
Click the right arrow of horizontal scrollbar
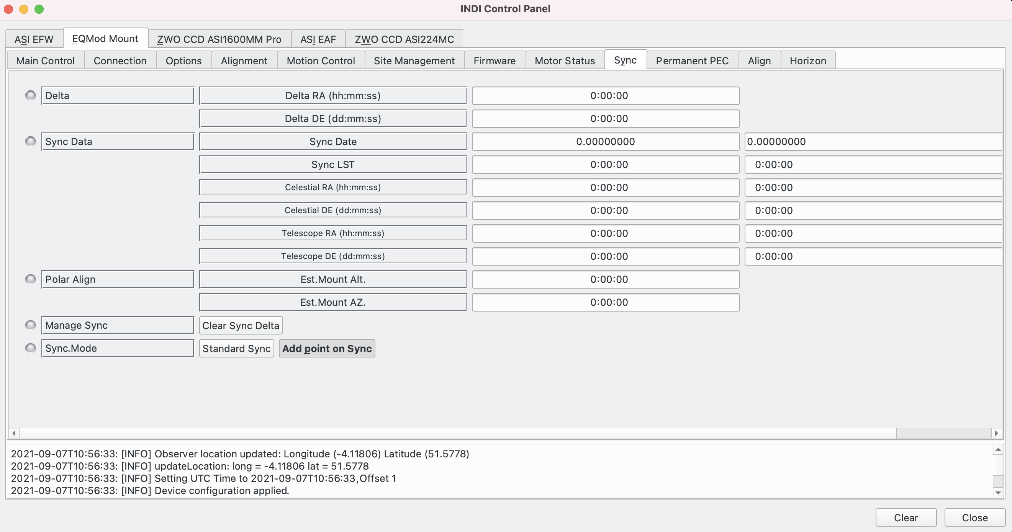[x=997, y=433]
